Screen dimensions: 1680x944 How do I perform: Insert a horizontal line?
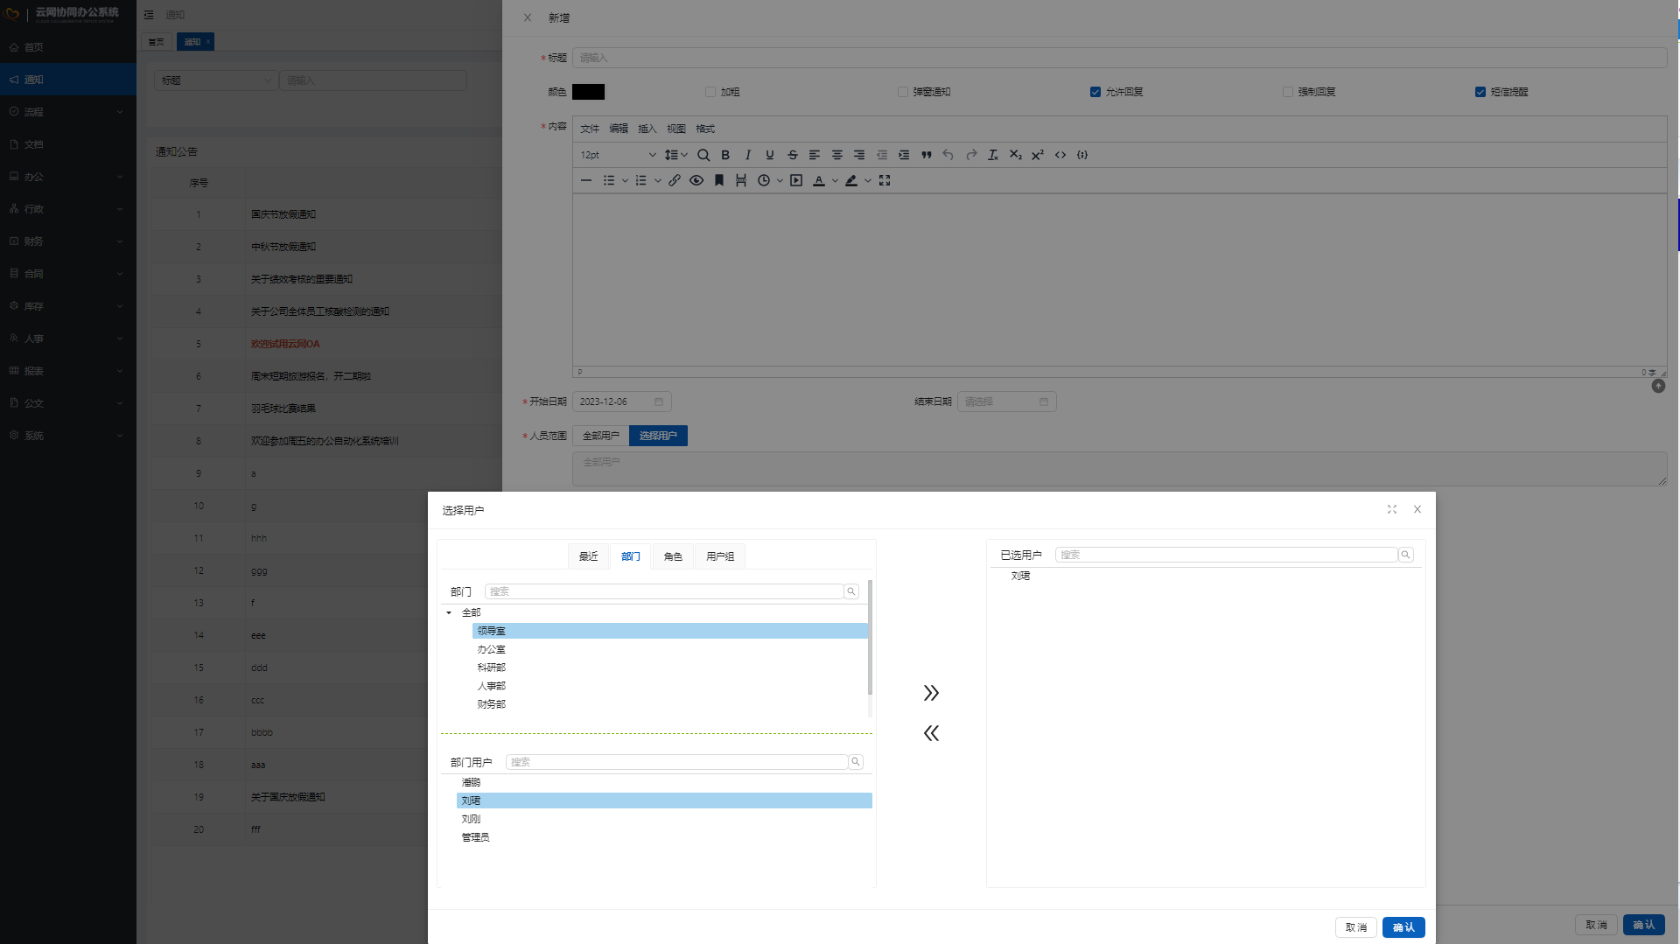click(586, 180)
